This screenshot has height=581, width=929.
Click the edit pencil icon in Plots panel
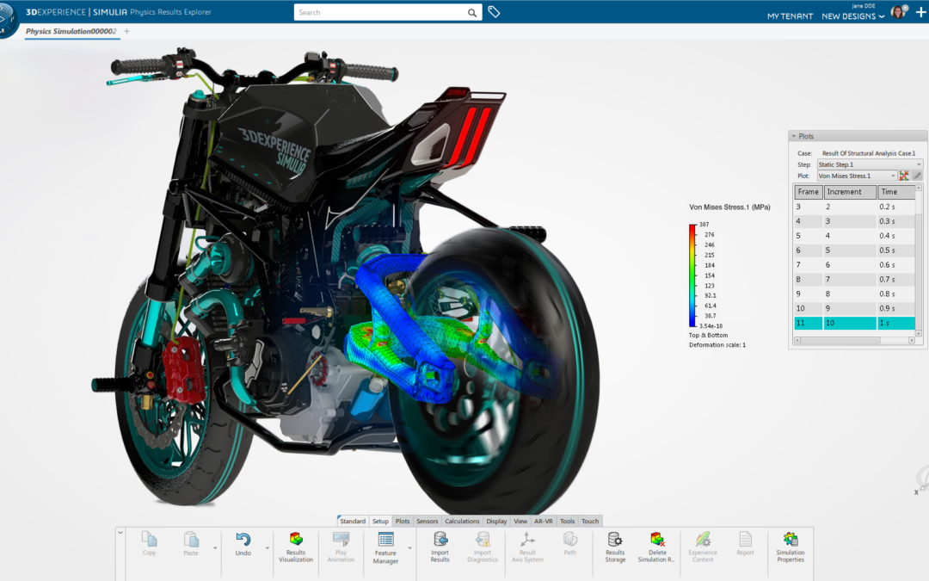coord(917,176)
